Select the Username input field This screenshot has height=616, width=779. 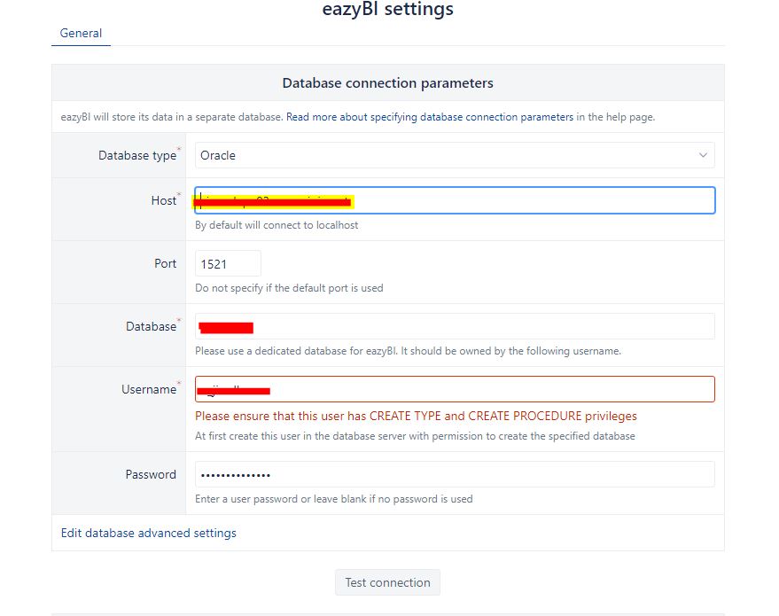coord(455,389)
